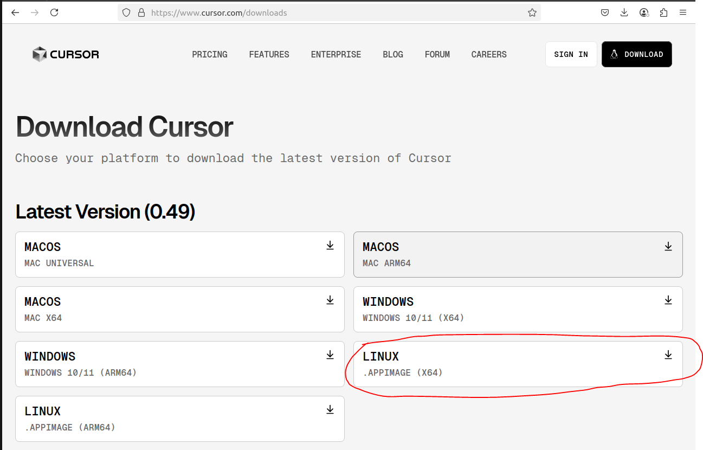Image resolution: width=703 pixels, height=450 pixels.
Task: Click download arrow for Mac Universal
Action: 330,246
